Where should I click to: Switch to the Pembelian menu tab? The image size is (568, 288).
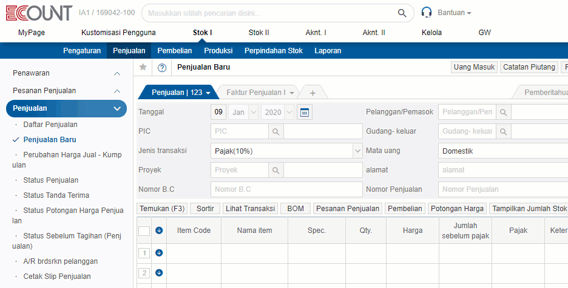click(175, 51)
